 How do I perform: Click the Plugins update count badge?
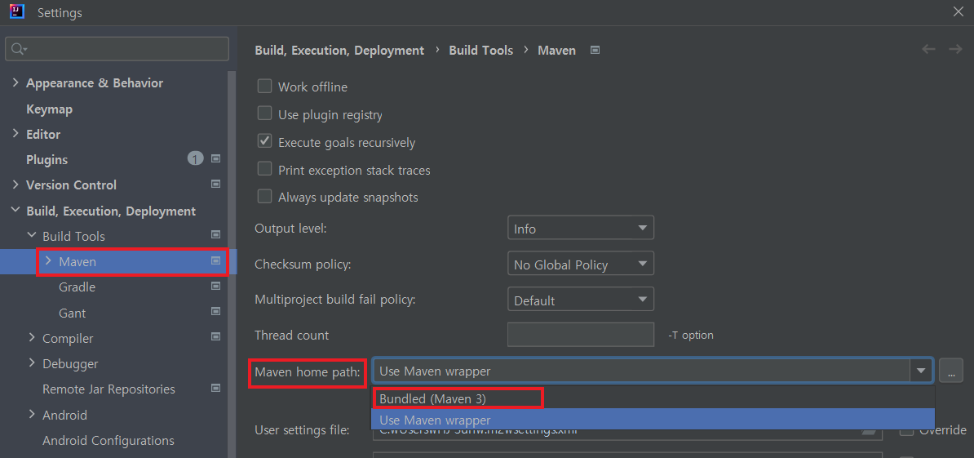195,159
